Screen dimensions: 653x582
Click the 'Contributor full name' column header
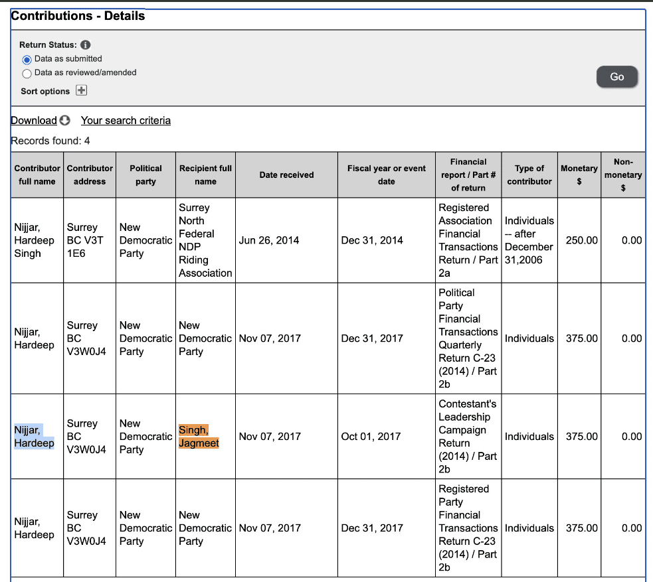tap(37, 175)
